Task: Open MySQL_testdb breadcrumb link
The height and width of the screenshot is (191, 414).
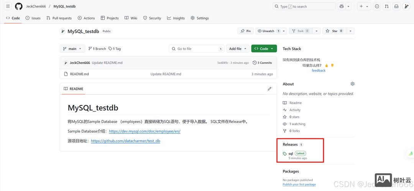Action: point(64,6)
